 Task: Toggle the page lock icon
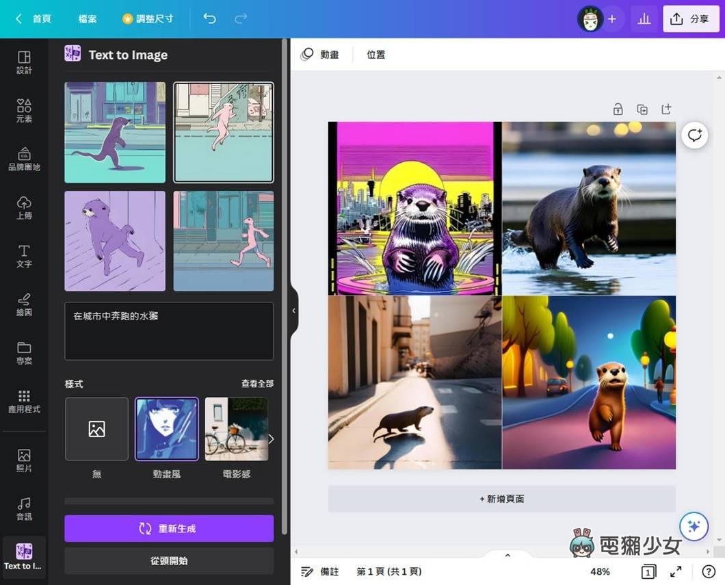coord(617,109)
